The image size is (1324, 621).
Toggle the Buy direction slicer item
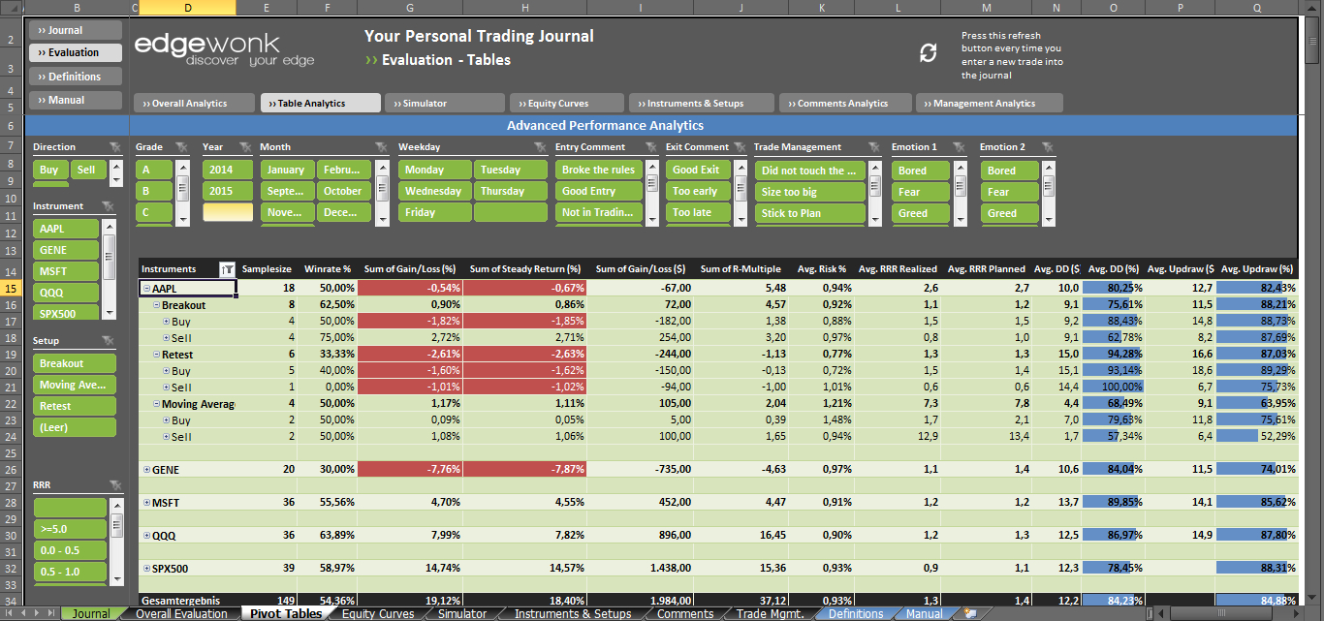point(49,170)
